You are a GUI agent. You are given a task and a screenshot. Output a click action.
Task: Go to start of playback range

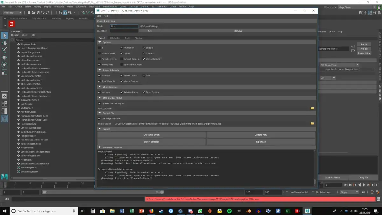click(x=346, y=185)
